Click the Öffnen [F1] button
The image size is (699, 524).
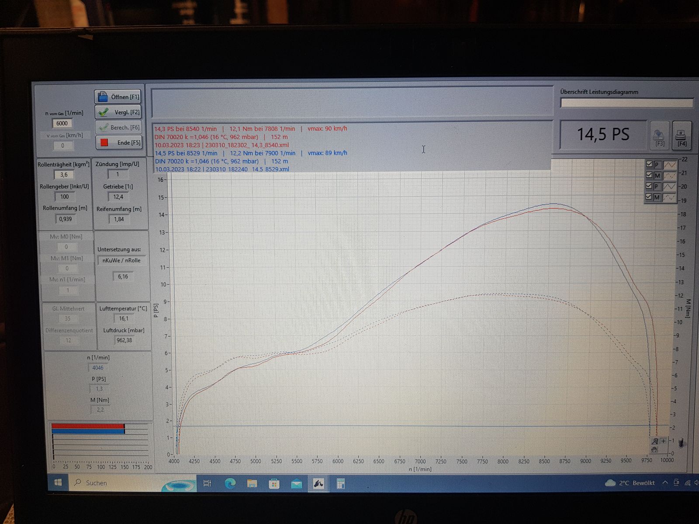[x=118, y=97]
